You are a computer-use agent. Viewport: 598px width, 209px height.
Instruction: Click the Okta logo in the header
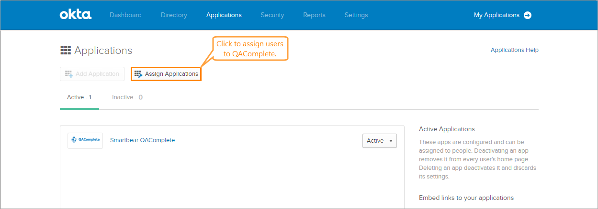point(75,15)
